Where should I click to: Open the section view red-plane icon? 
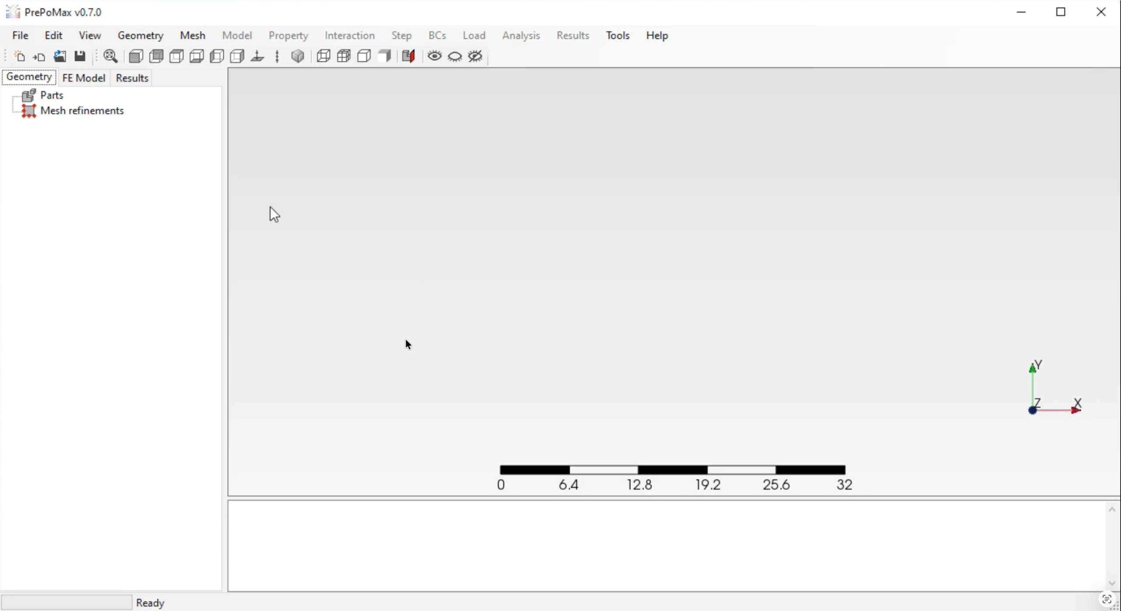(408, 56)
